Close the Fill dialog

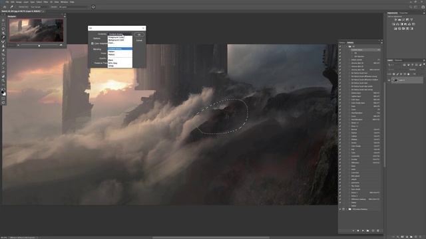144,28
